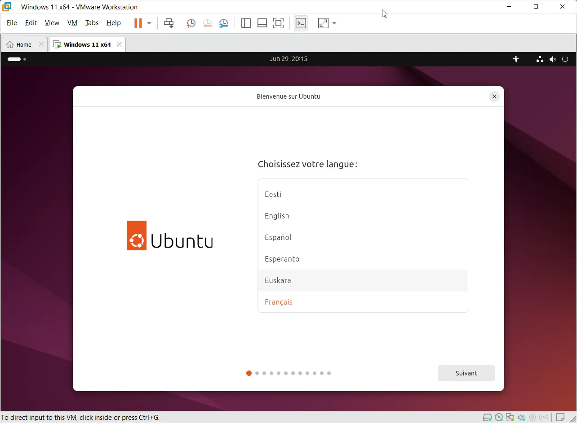Close the Home tab
This screenshot has width=577, height=423.
41,44
